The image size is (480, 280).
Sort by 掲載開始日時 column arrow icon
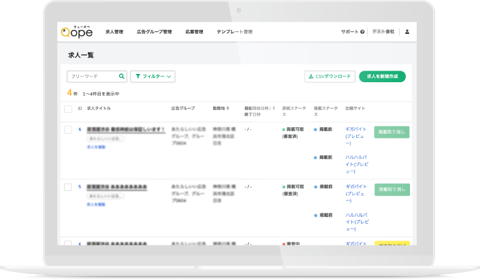(x=272, y=108)
